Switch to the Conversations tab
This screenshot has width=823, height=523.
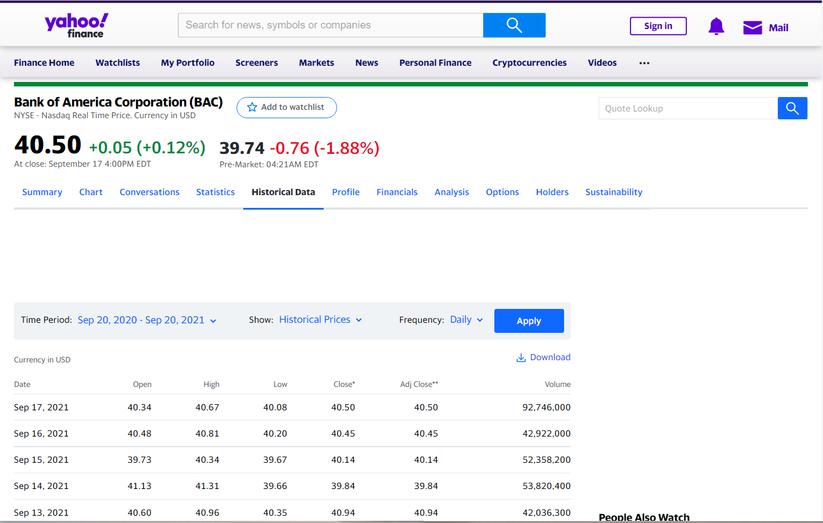pyautogui.click(x=150, y=192)
